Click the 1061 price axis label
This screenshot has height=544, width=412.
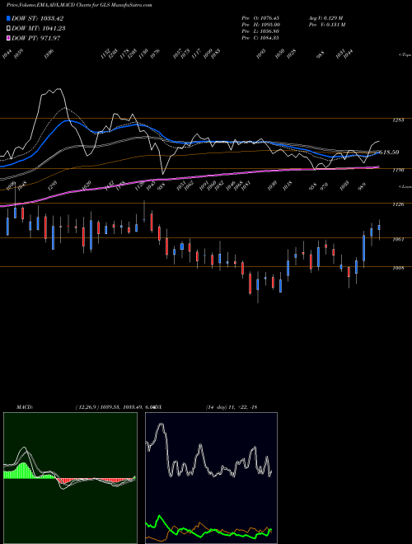click(398, 239)
